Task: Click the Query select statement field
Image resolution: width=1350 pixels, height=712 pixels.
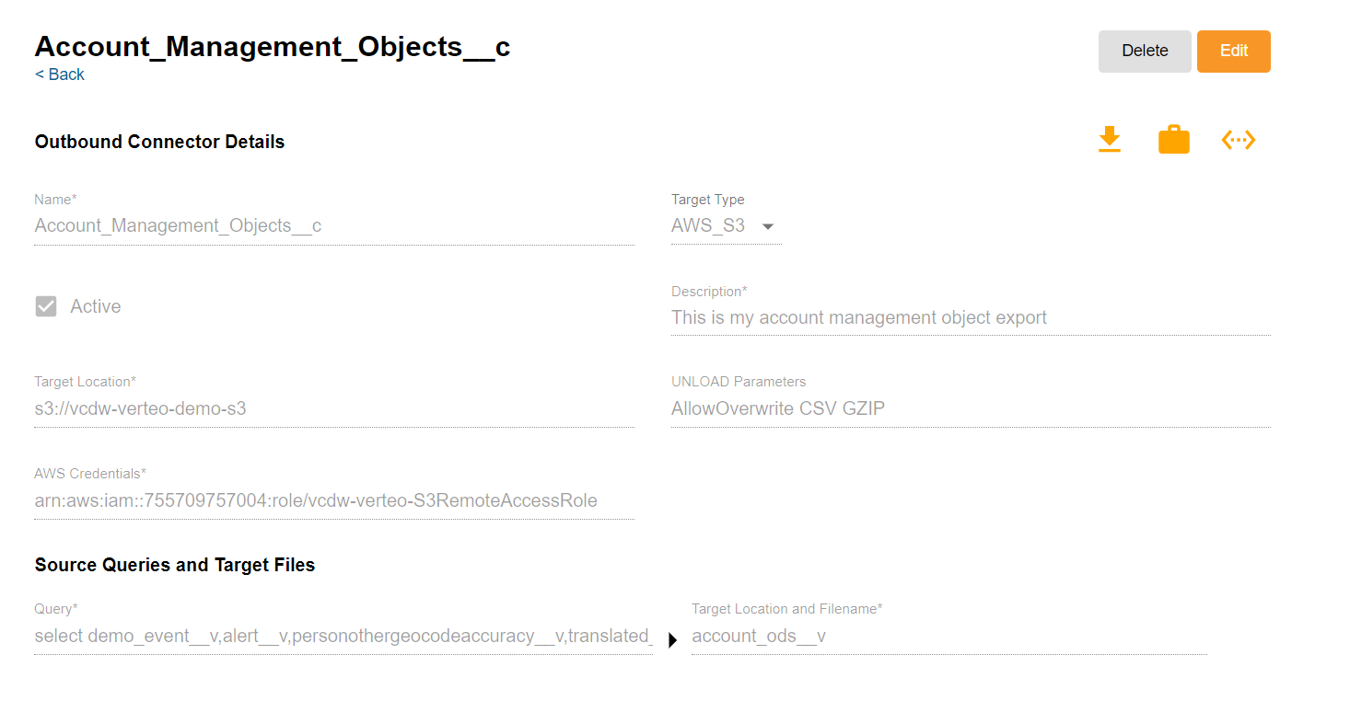Action: point(343,636)
